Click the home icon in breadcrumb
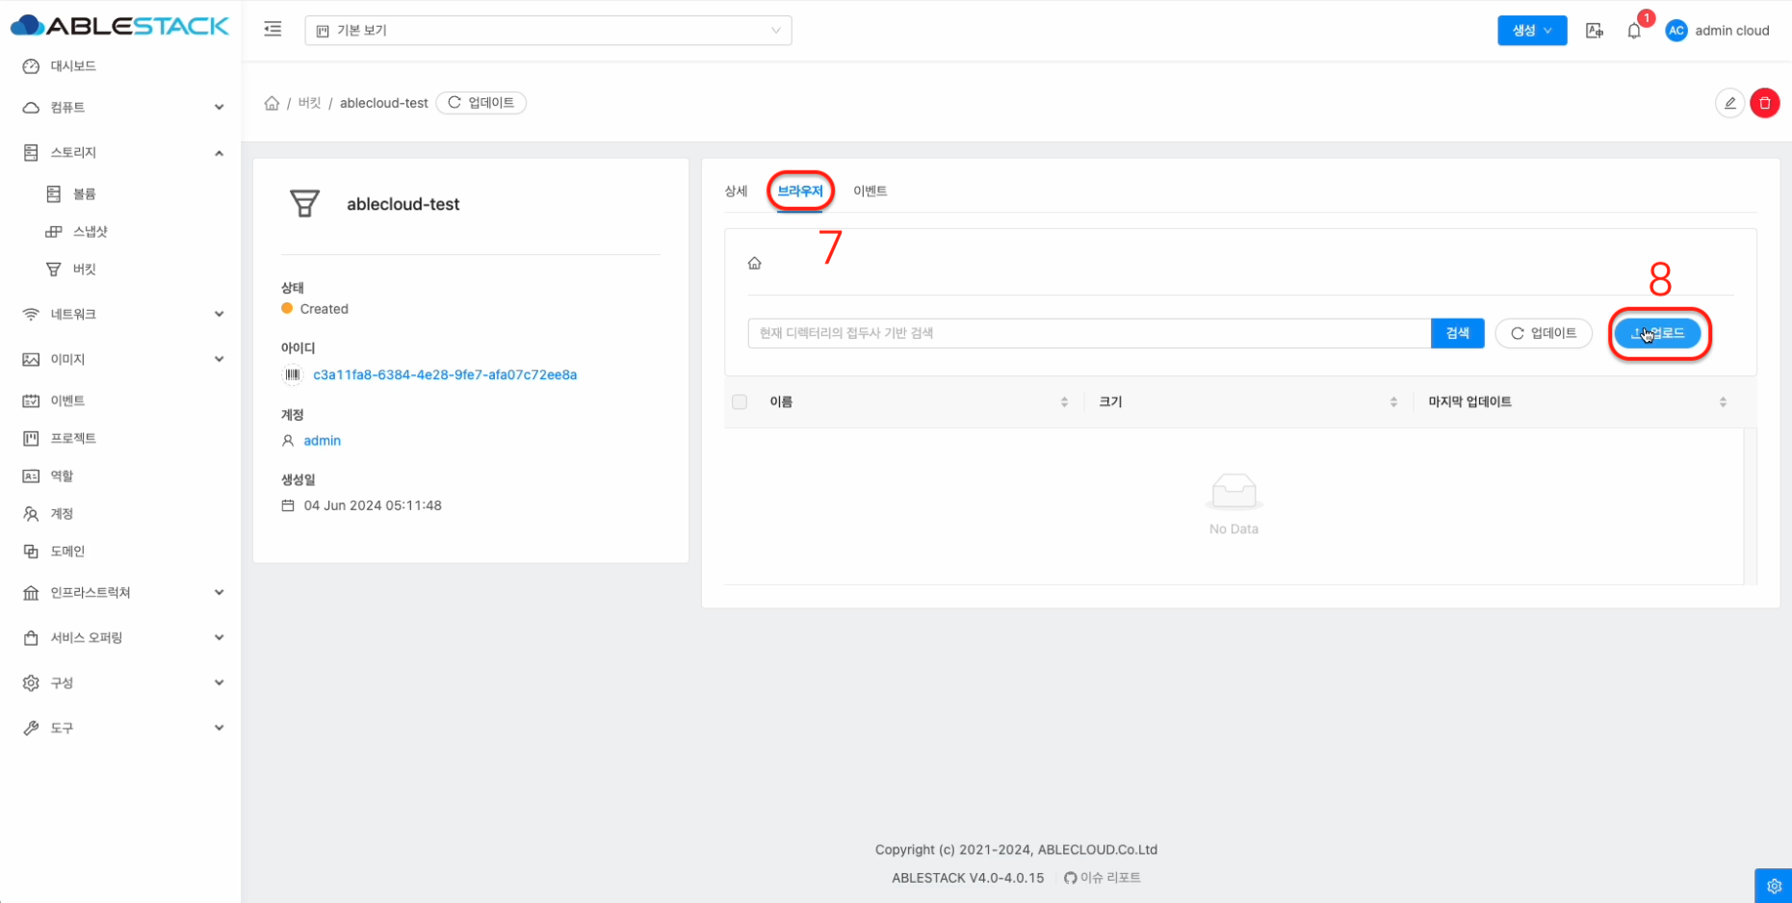Viewport: 1792px width, 903px height. coord(272,103)
